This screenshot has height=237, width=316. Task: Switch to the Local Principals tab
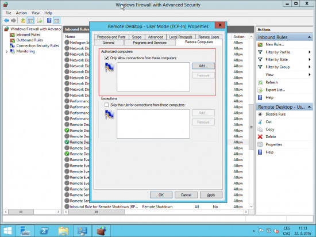click(x=180, y=37)
